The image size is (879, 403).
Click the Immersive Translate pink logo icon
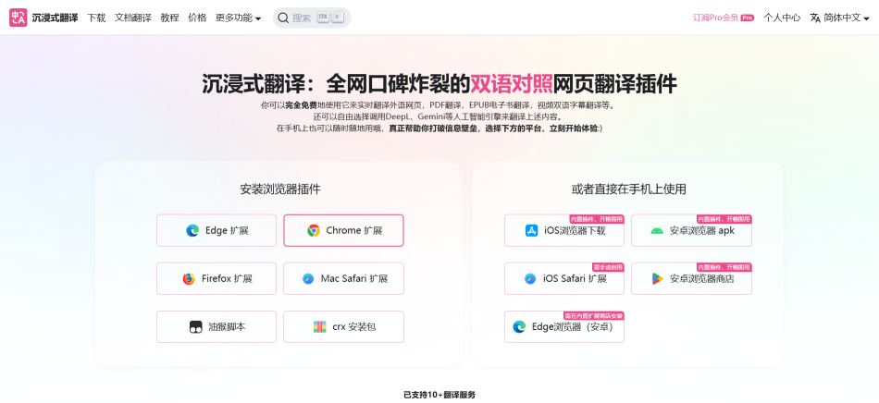pos(18,18)
